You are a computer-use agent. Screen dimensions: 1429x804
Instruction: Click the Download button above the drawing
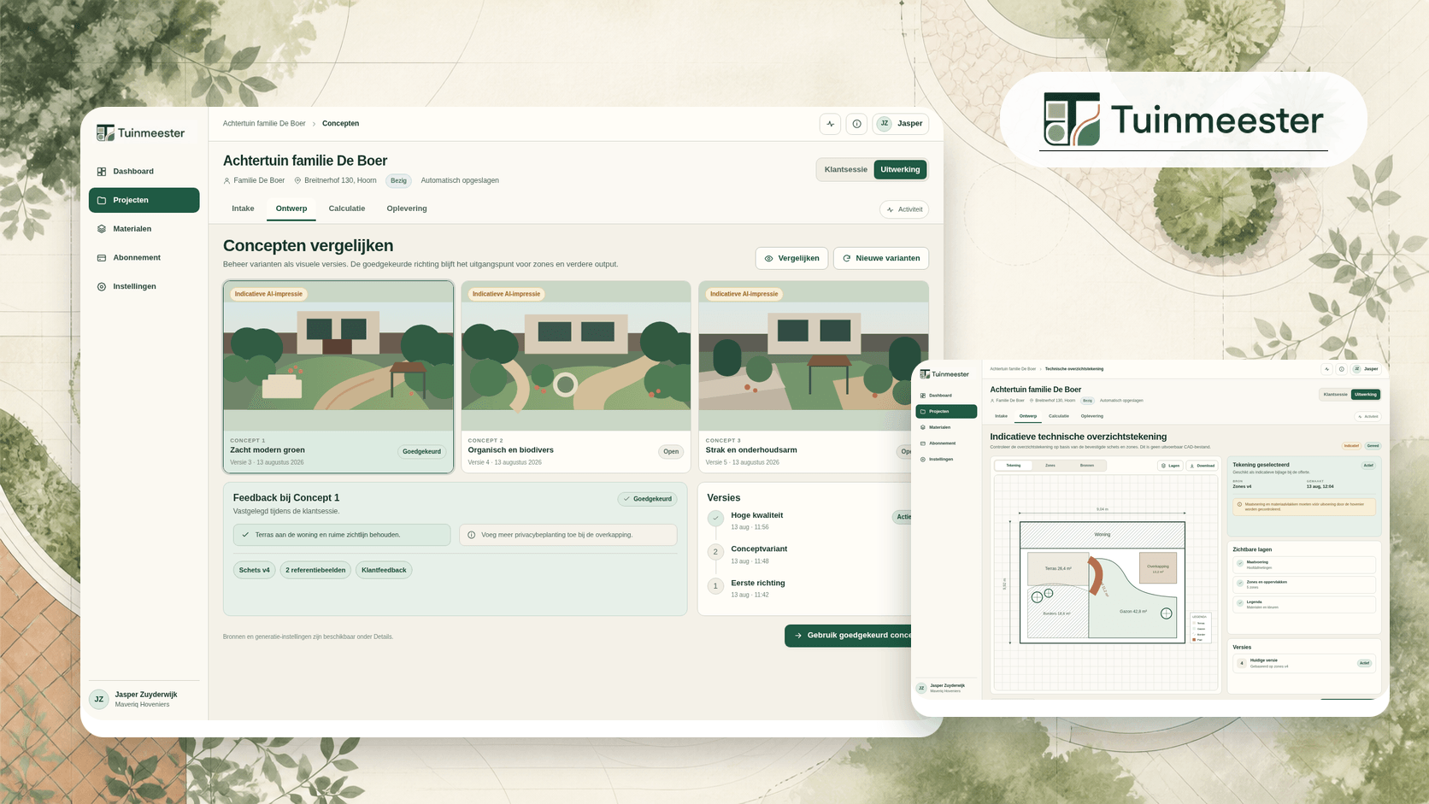click(1202, 466)
